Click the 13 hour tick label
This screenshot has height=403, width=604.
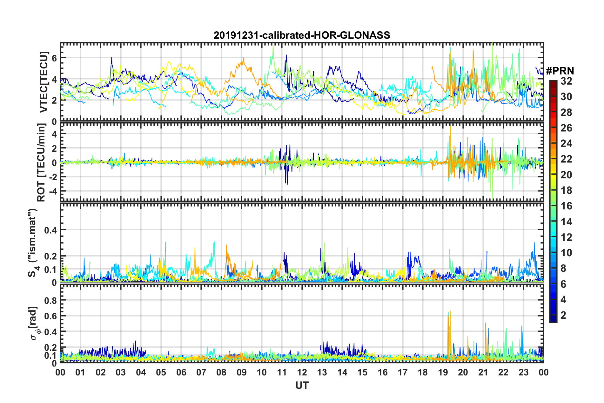click(322, 372)
